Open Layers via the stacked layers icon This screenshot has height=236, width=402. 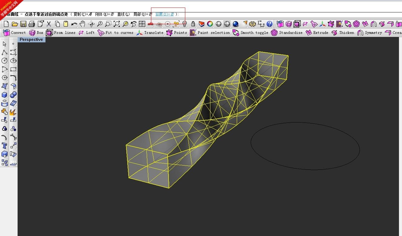click(202, 24)
